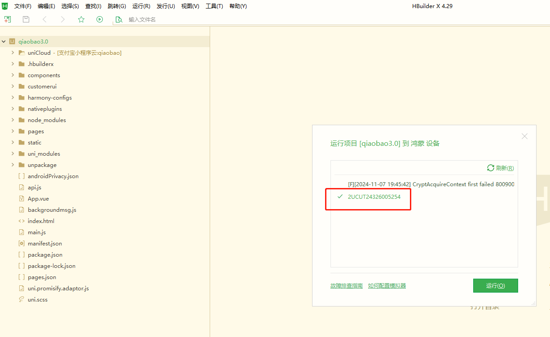Click the backgroundmsg.js file icon

(x=22, y=210)
